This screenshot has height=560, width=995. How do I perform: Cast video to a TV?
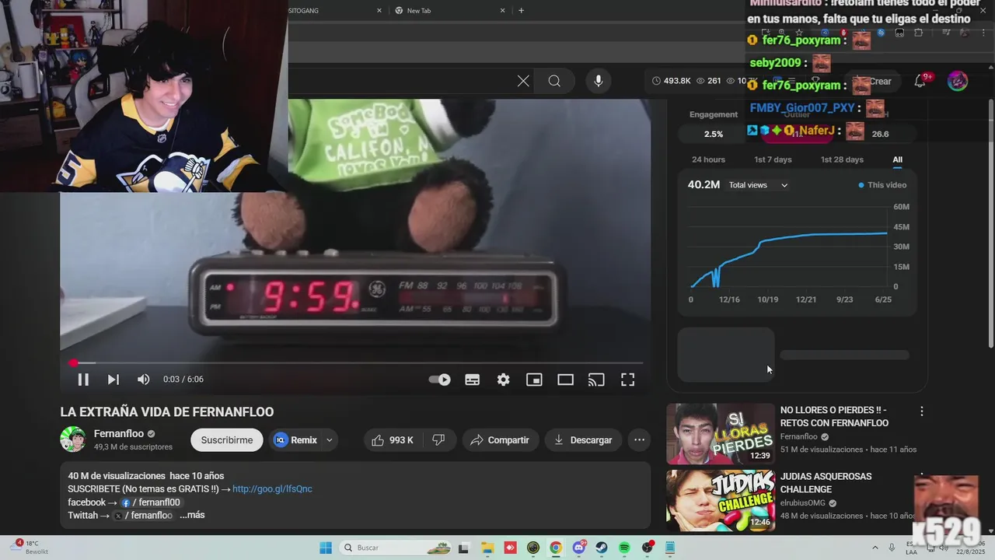point(596,380)
